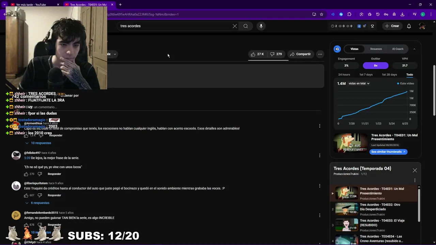Click the install app icon in address bar

(x=314, y=14)
